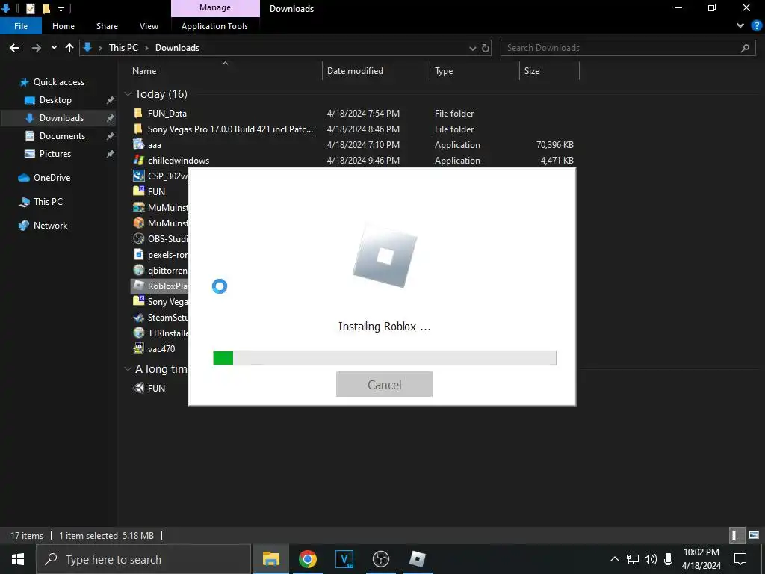Screen dimensions: 765x574
Task: Open the Share ribbon tab
Action: pyautogui.click(x=107, y=26)
